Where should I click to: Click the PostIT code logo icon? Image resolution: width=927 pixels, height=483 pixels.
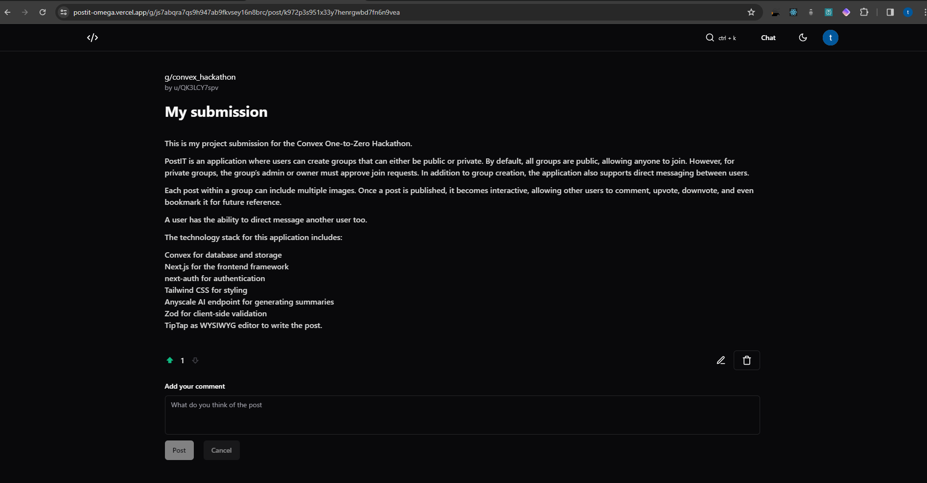coord(93,38)
